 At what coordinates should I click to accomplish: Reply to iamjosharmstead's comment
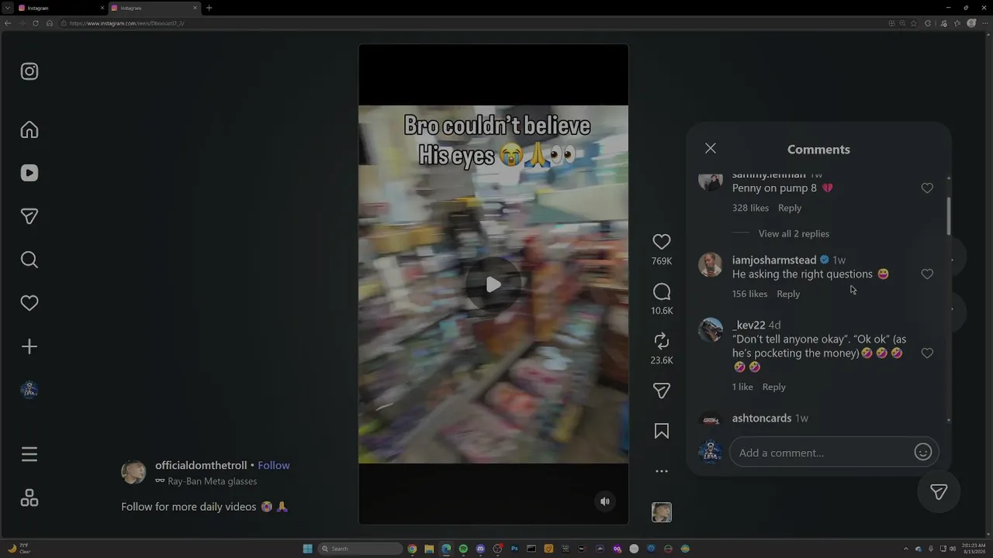788,294
